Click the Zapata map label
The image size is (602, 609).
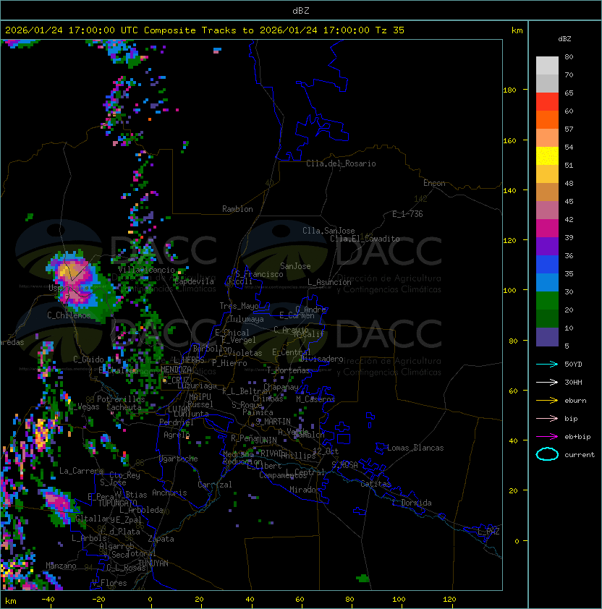pyautogui.click(x=161, y=539)
